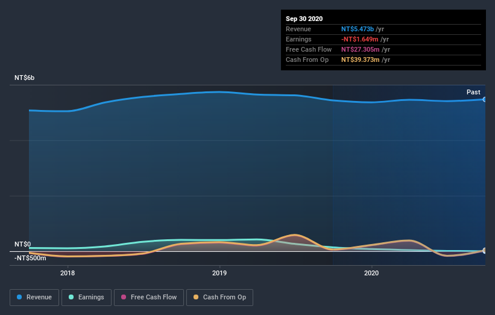Click the Earnings row label in tooltip
The width and height of the screenshot is (495, 315).
298,39
